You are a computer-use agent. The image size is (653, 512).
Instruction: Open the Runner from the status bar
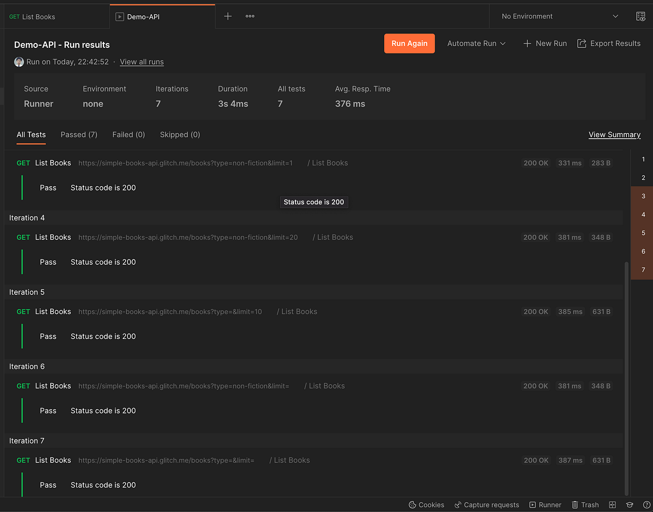[x=545, y=505]
